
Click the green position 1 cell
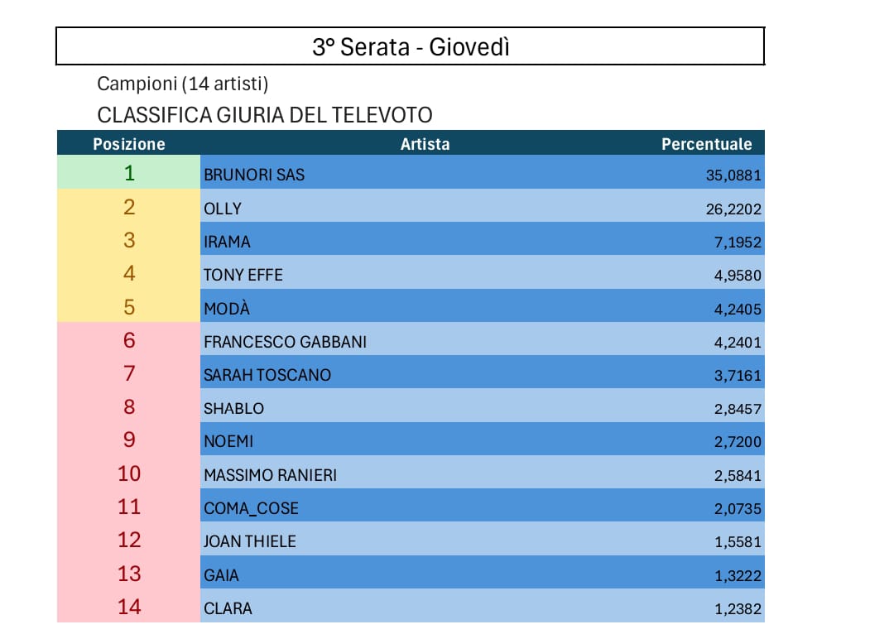pyautogui.click(x=129, y=174)
